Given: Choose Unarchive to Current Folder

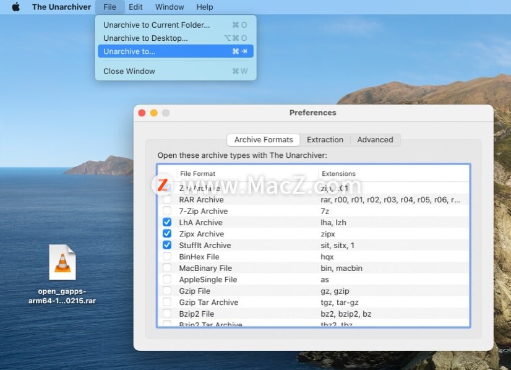Looking at the screenshot, I should pyautogui.click(x=175, y=25).
